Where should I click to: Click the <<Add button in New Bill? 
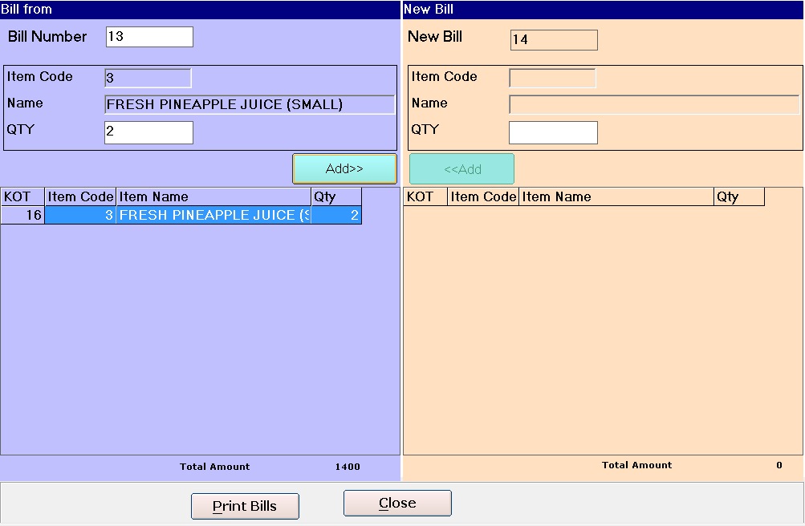pyautogui.click(x=461, y=168)
